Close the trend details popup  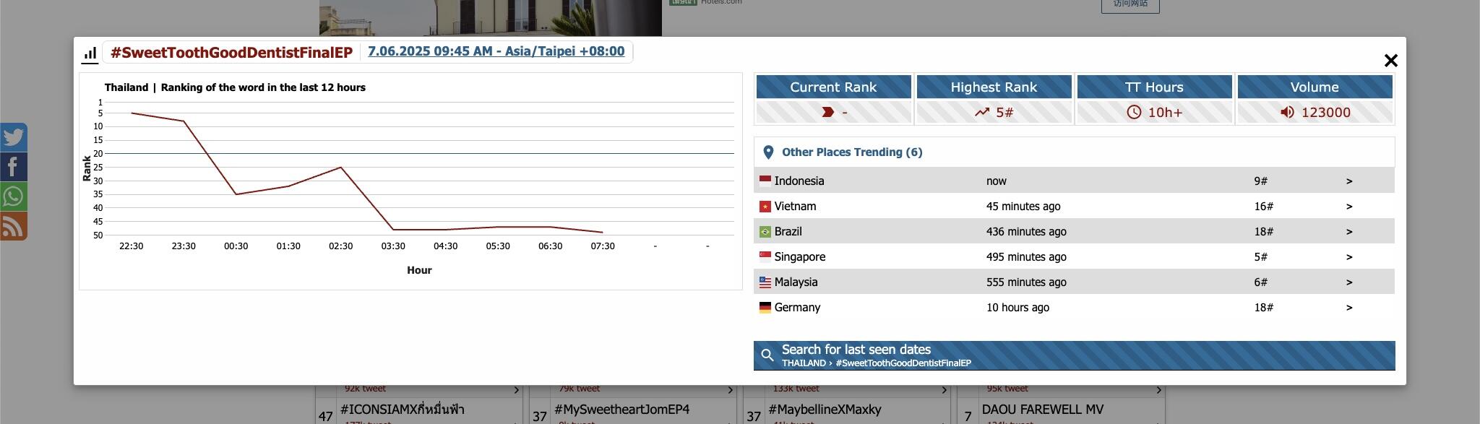coord(1390,61)
